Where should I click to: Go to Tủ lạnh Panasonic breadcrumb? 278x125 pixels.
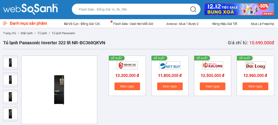64,33
